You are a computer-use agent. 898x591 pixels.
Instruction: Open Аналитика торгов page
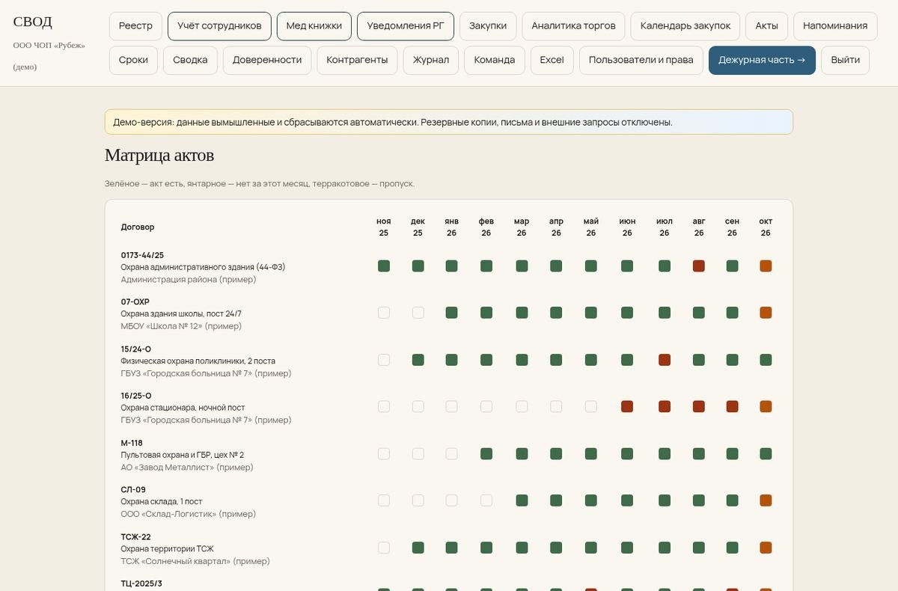[573, 26]
